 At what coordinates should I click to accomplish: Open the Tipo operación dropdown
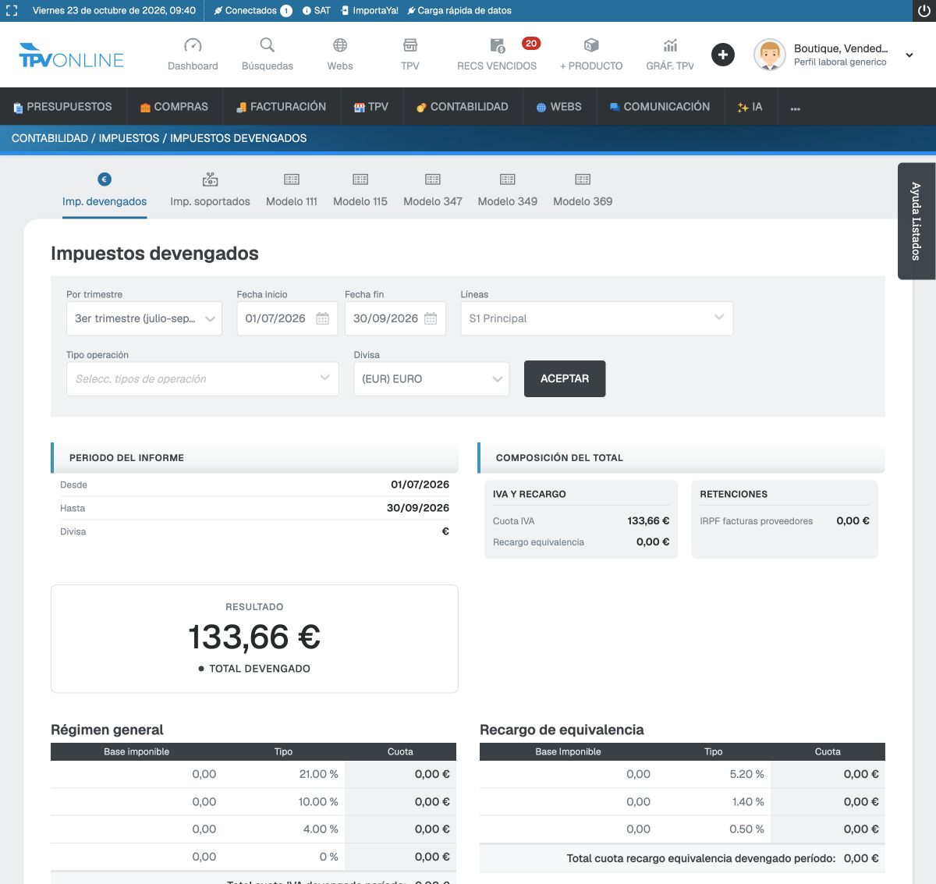pyautogui.click(x=203, y=379)
